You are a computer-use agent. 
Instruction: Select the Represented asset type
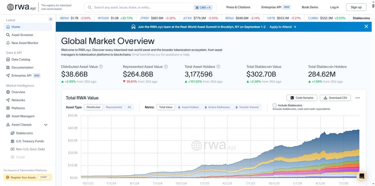[114, 107]
